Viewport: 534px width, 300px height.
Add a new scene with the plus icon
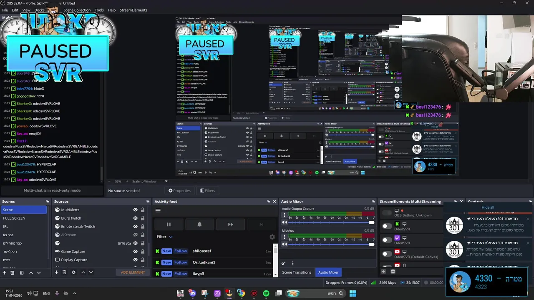coord(4,272)
